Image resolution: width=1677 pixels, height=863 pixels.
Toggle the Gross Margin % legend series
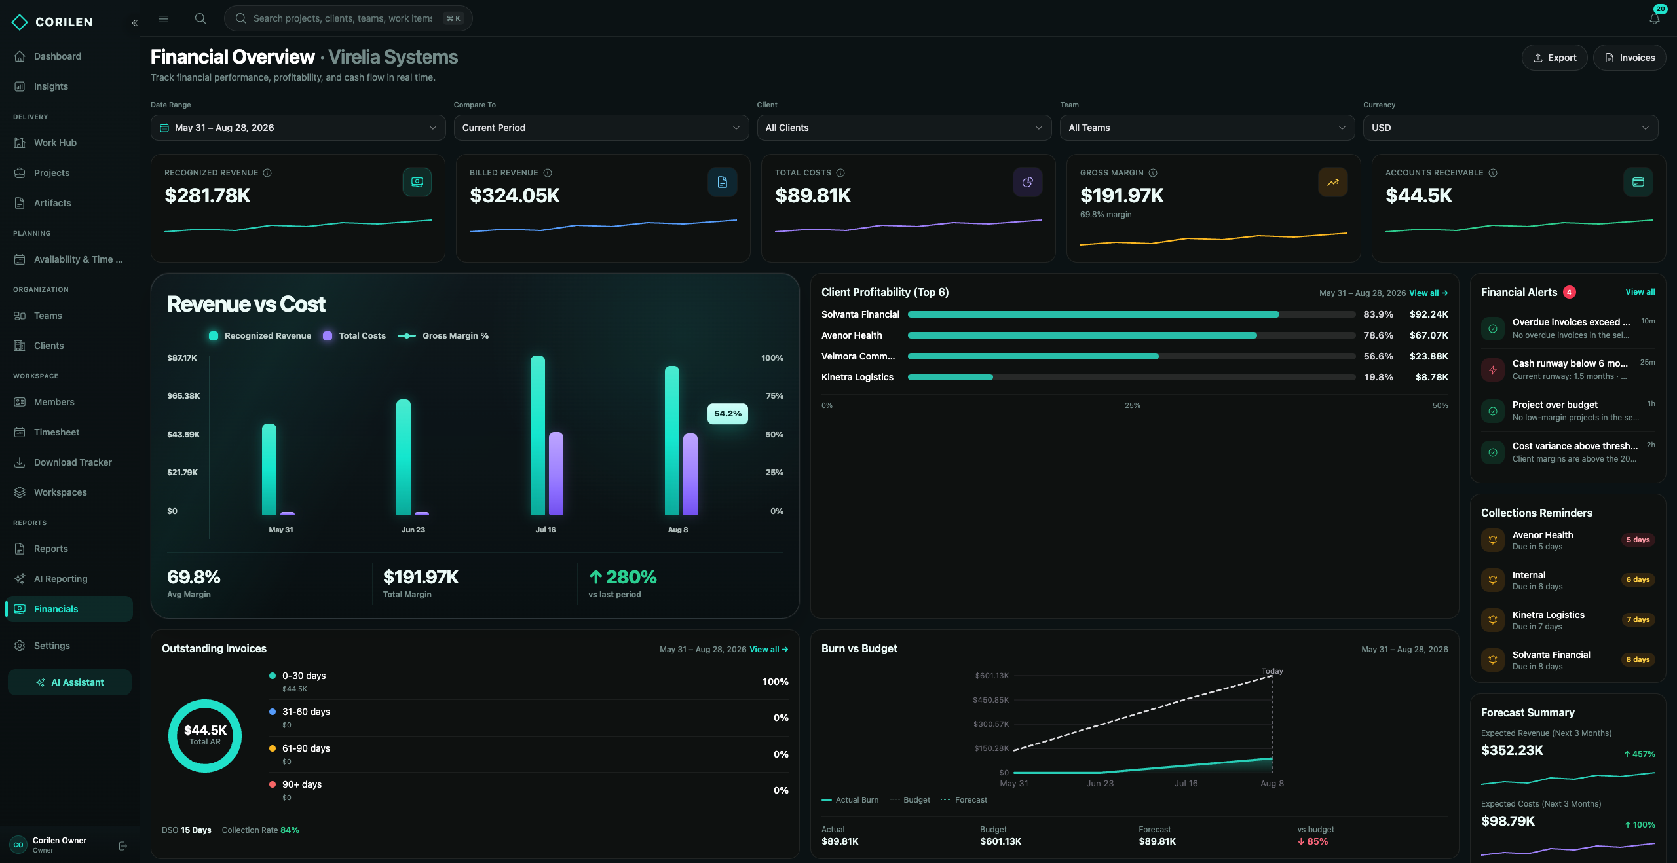point(443,336)
